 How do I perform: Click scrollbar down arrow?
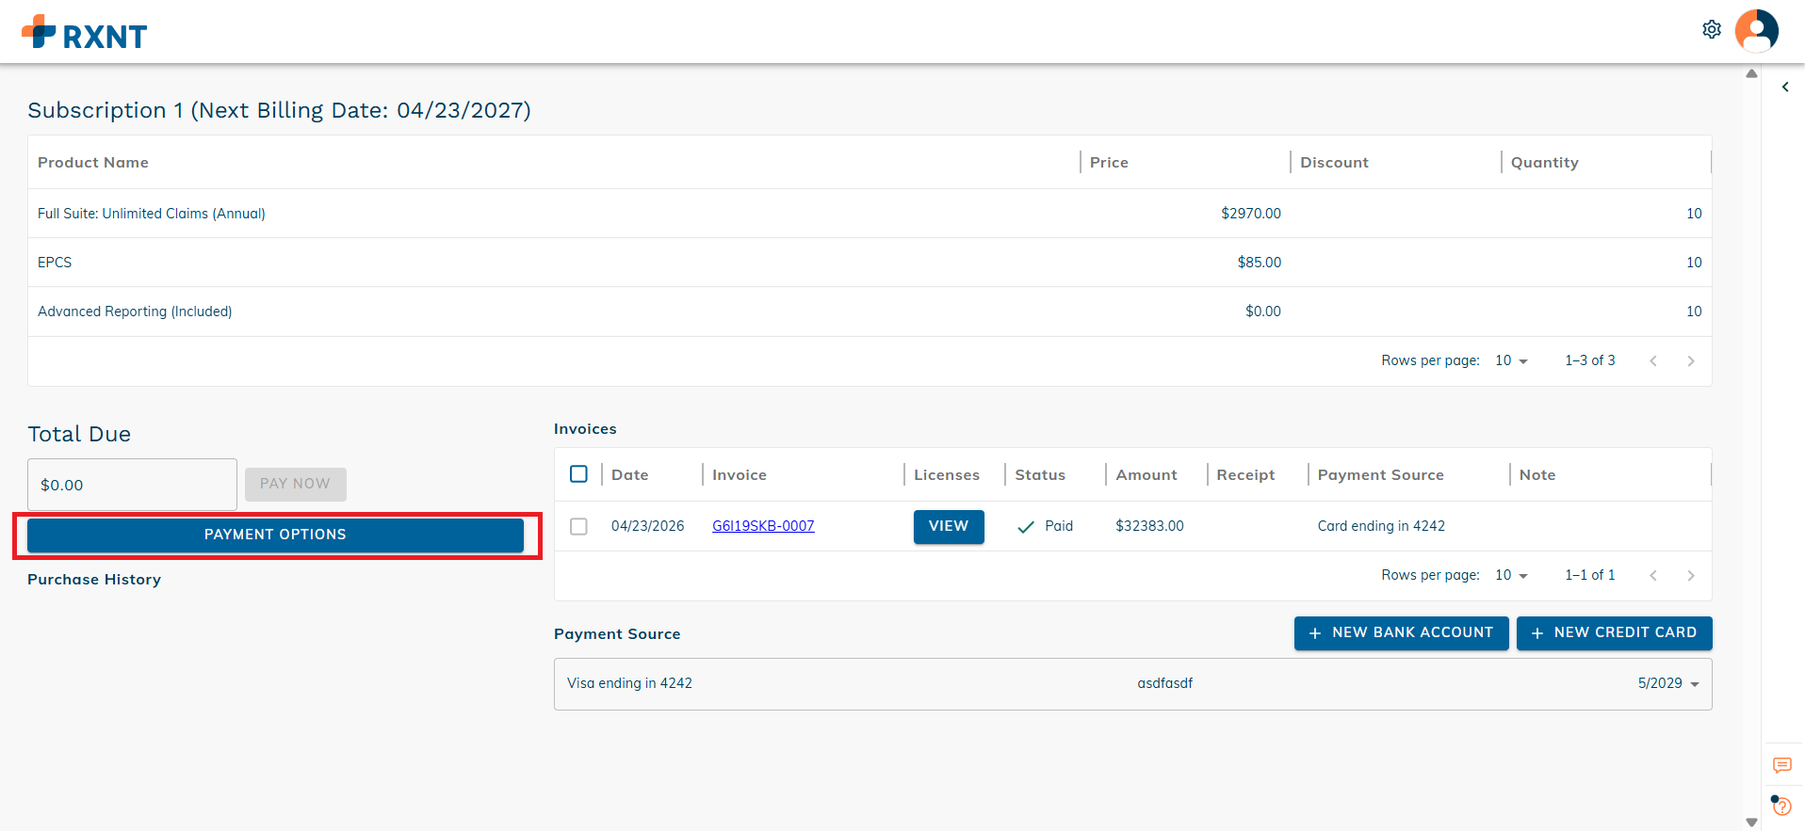click(1751, 823)
